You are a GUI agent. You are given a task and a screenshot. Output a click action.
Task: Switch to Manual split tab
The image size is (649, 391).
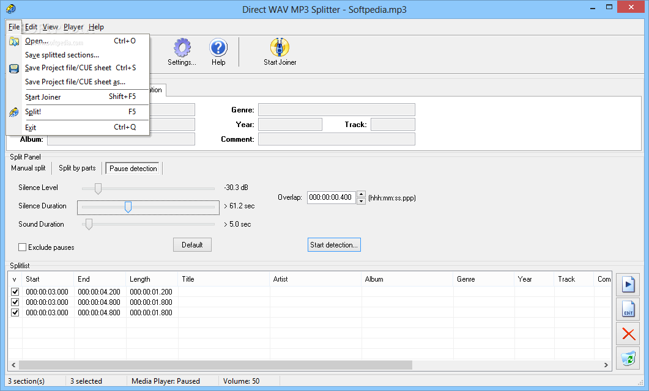tap(28, 168)
